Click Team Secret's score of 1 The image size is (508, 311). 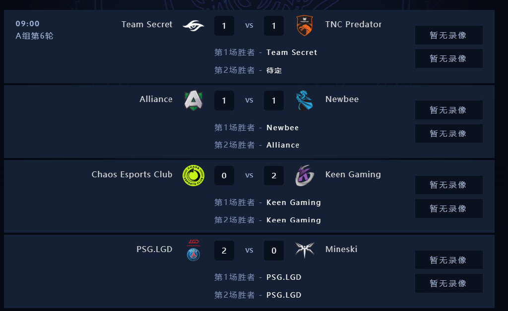[x=224, y=26]
